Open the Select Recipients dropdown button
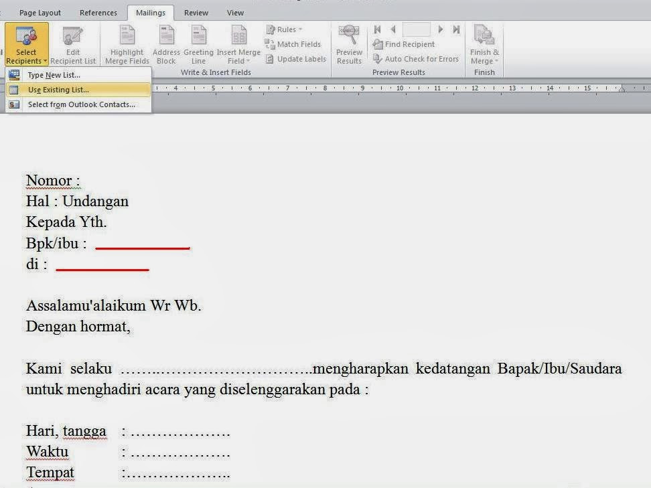Viewport: 651px width, 488px height. (x=27, y=44)
